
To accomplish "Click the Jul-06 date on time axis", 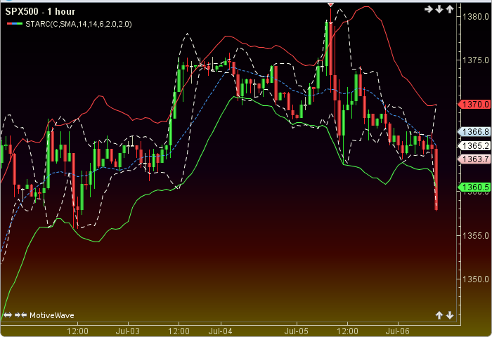I will pyautogui.click(x=398, y=331).
